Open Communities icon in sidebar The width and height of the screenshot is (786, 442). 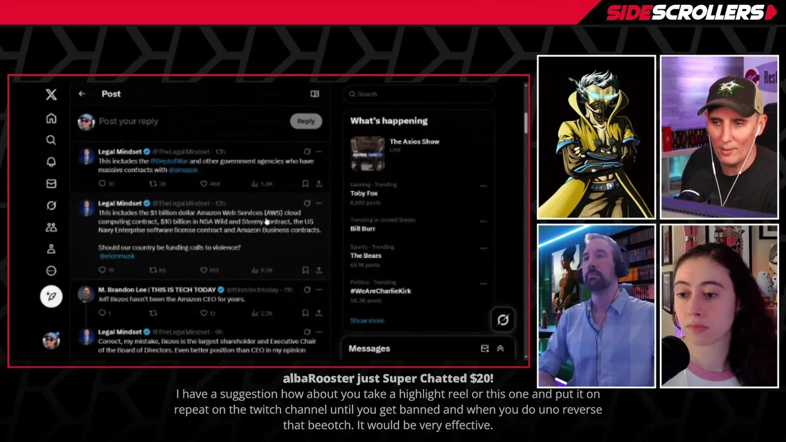tap(51, 227)
